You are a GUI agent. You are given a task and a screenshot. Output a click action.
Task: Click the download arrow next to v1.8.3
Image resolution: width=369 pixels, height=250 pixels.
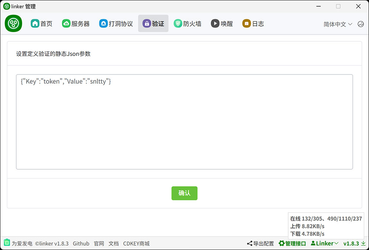363,243
